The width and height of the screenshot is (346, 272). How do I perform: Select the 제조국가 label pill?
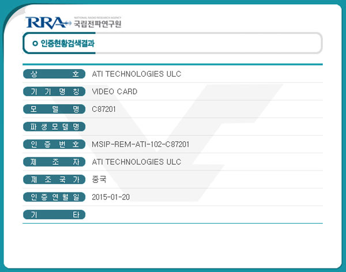54,179
